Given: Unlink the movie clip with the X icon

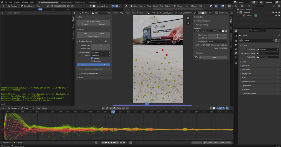Looking at the screenshot, I should 206,13.
